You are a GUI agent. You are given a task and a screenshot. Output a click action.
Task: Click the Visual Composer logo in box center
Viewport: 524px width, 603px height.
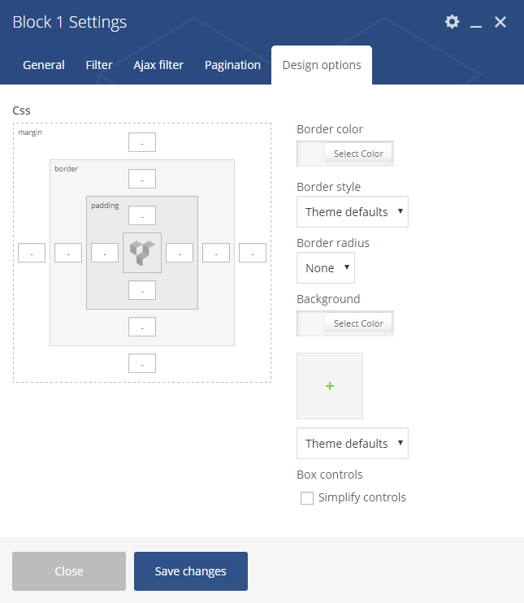coord(142,253)
